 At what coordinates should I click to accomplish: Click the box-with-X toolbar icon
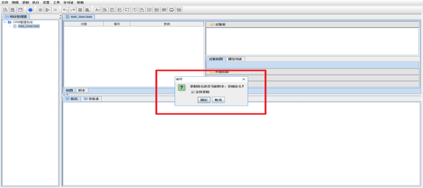pos(149,10)
